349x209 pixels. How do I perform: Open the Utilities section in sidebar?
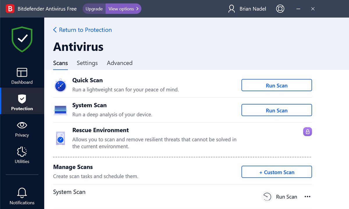(x=22, y=155)
